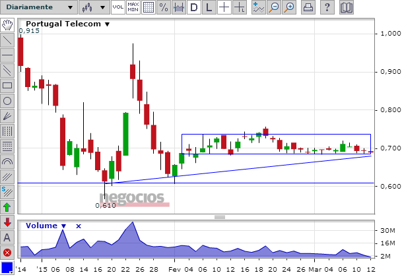Select the rectangle drawing tool

tap(7, 86)
